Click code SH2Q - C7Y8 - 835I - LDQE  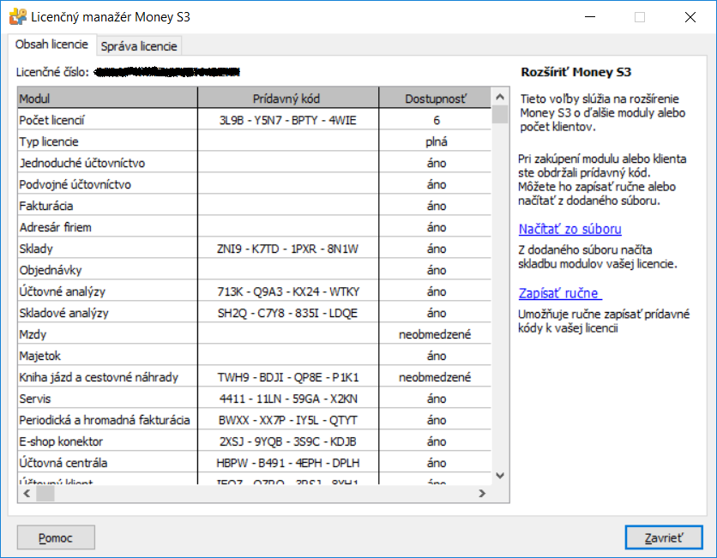(x=287, y=313)
